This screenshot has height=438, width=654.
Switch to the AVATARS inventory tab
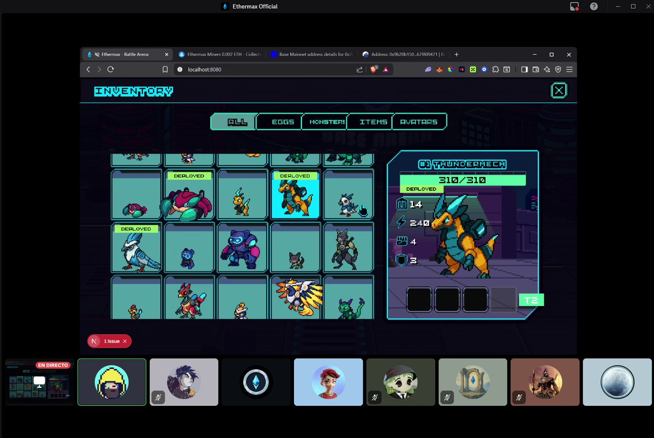coord(419,122)
